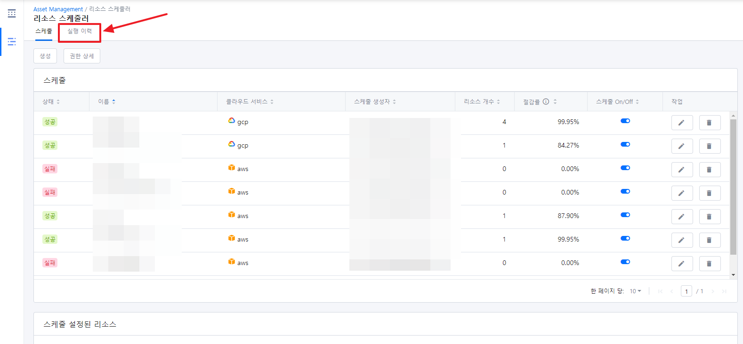Edit the first gcp schedule row
Viewport: 743px width, 344px height.
click(682, 123)
